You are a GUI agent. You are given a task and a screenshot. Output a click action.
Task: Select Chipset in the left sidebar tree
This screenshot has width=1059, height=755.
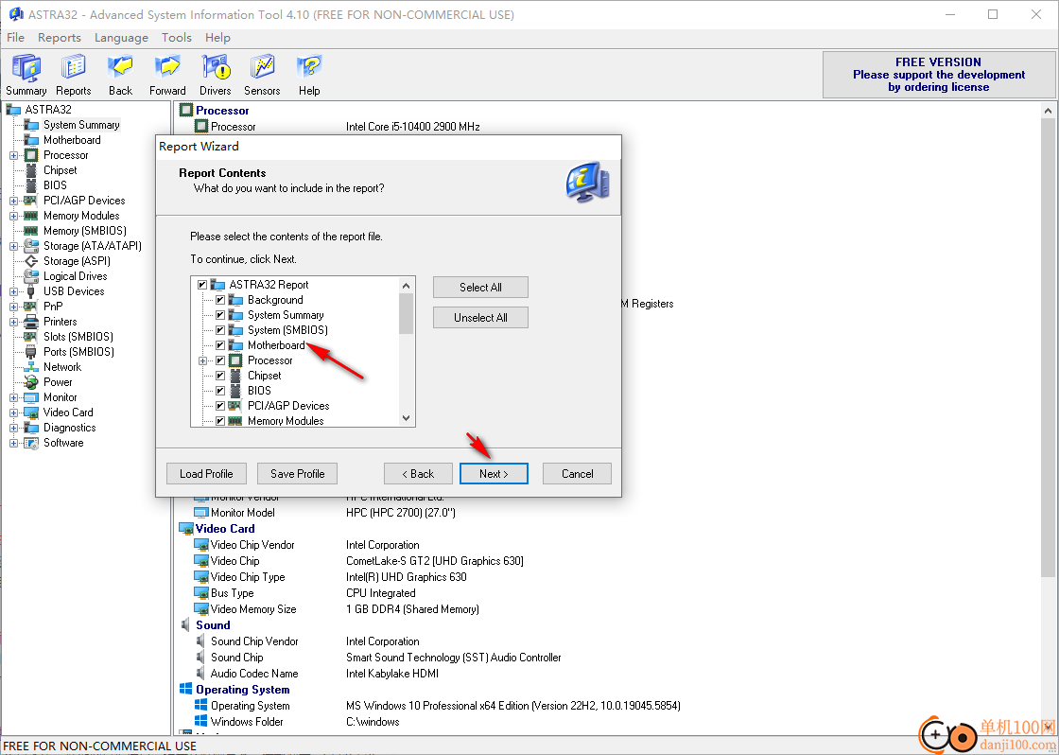[x=61, y=170]
